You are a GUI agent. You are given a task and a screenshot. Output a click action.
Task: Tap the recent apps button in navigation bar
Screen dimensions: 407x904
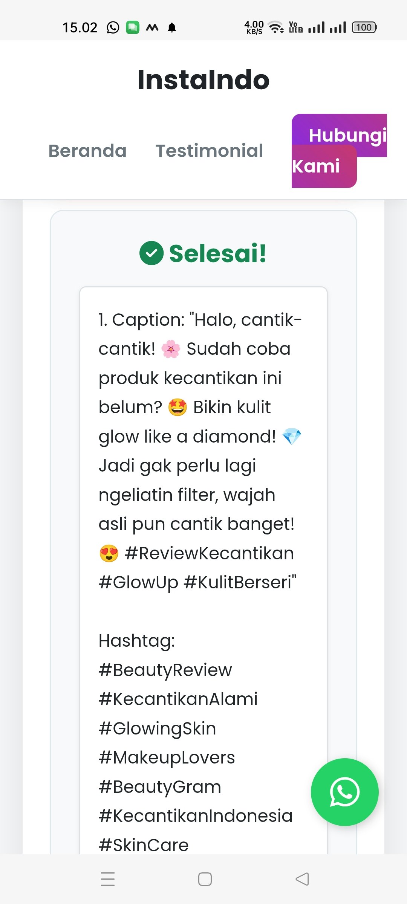(x=107, y=878)
